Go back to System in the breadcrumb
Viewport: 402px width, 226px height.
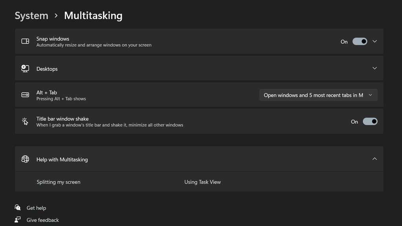[x=31, y=16]
